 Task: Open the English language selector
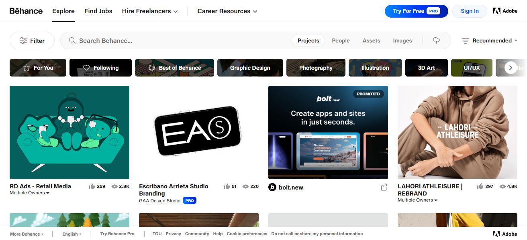tap(72, 234)
